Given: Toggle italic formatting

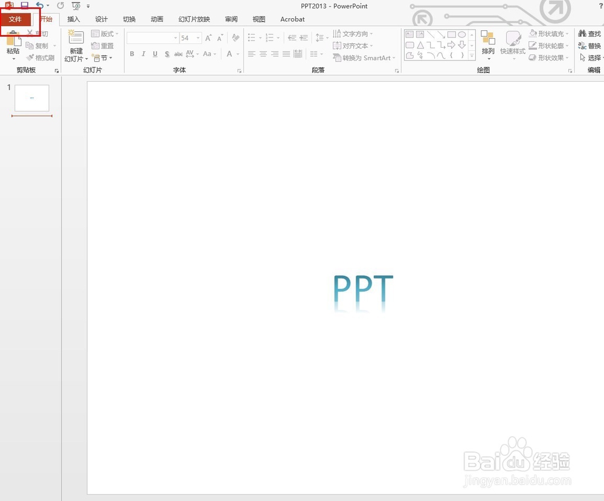Looking at the screenshot, I should click(143, 54).
